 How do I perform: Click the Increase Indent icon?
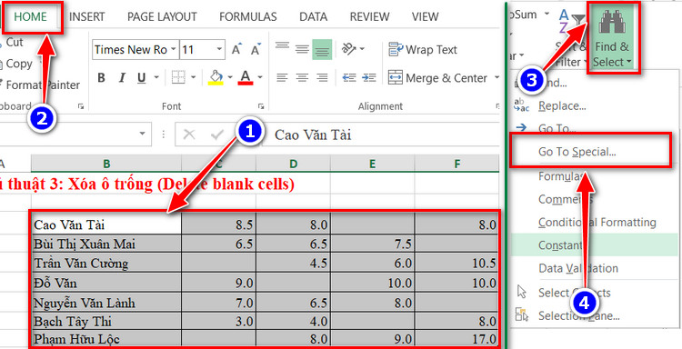click(x=369, y=78)
